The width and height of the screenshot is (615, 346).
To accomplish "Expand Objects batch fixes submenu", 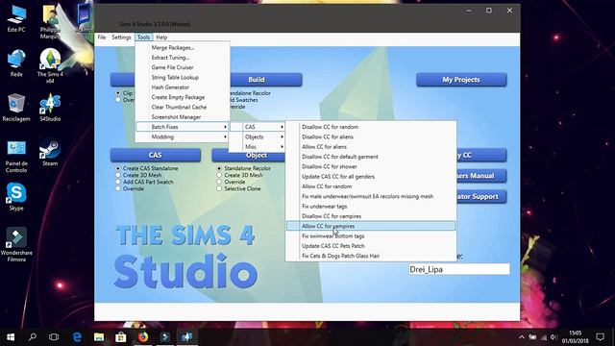I will [258, 136].
